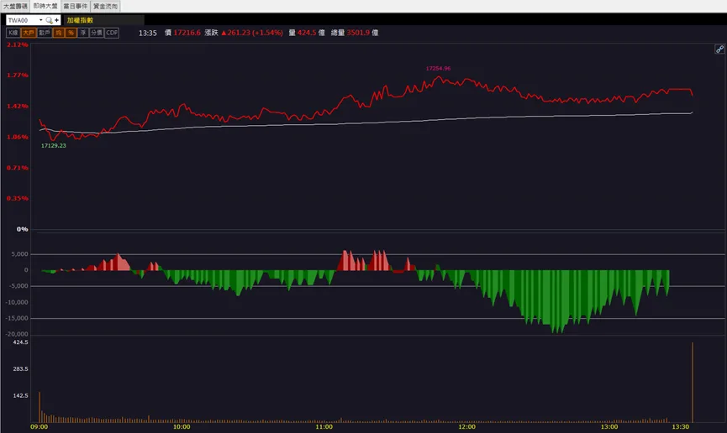Open the 當日事件 tab
Screen dimensions: 727x433
(75, 6)
